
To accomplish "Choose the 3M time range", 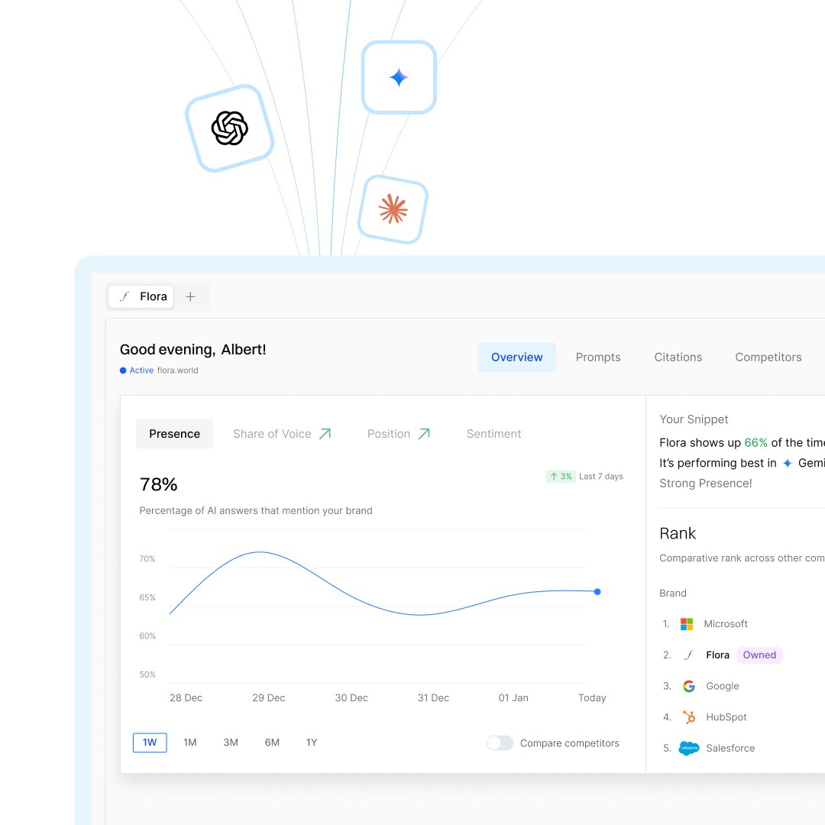I will pyautogui.click(x=231, y=742).
